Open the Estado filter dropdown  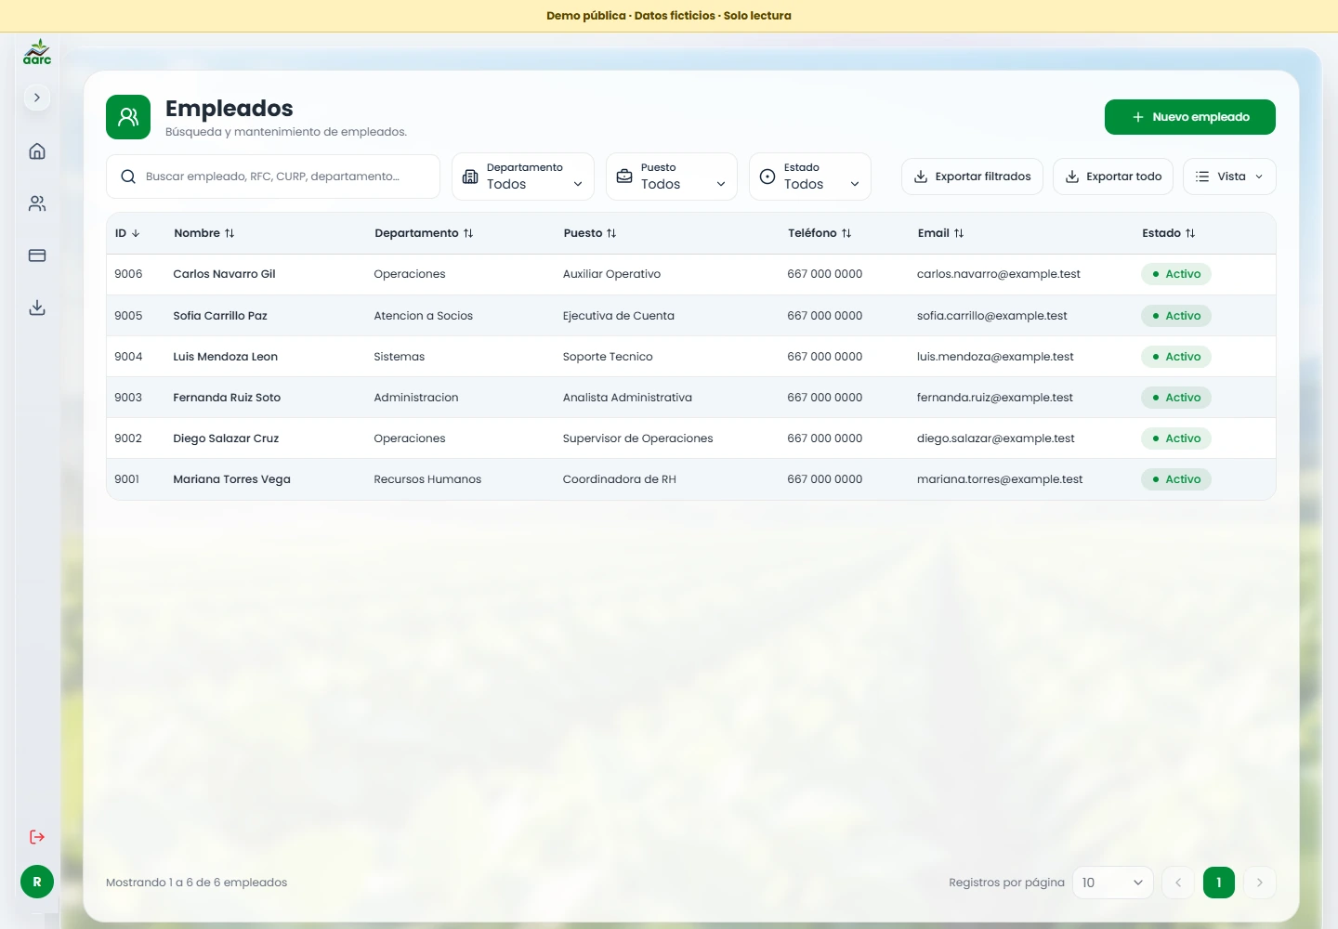point(810,177)
